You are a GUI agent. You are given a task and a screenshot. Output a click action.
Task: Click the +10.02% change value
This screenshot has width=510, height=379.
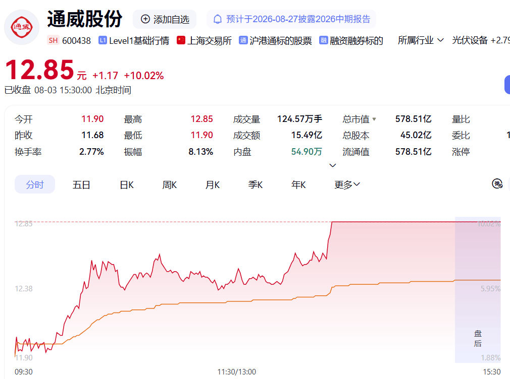[x=144, y=76]
